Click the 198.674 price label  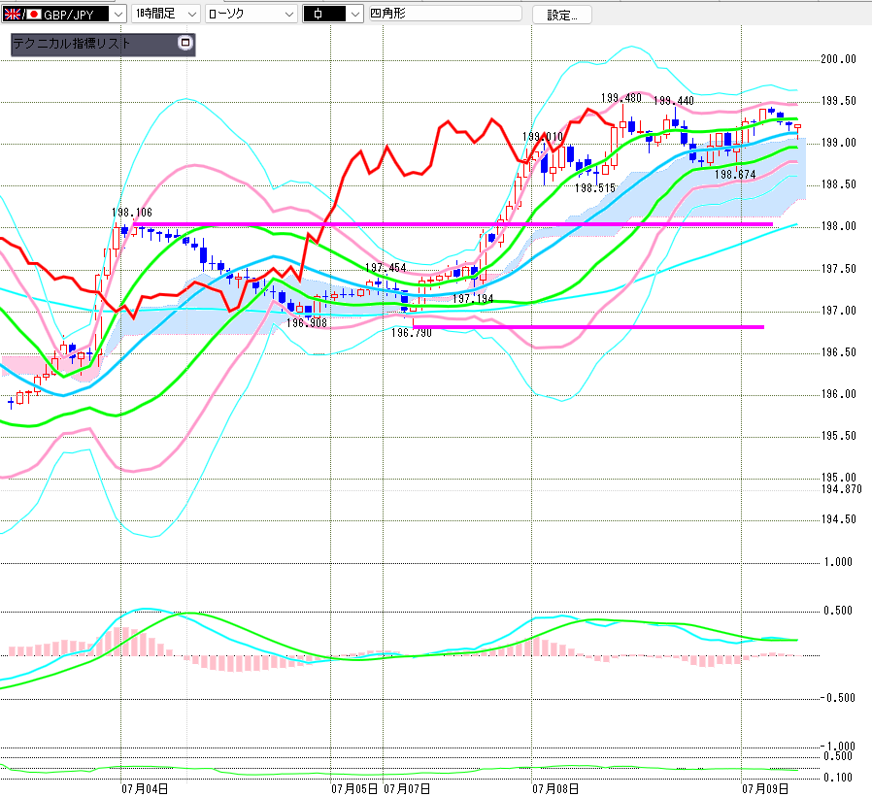pyautogui.click(x=735, y=175)
